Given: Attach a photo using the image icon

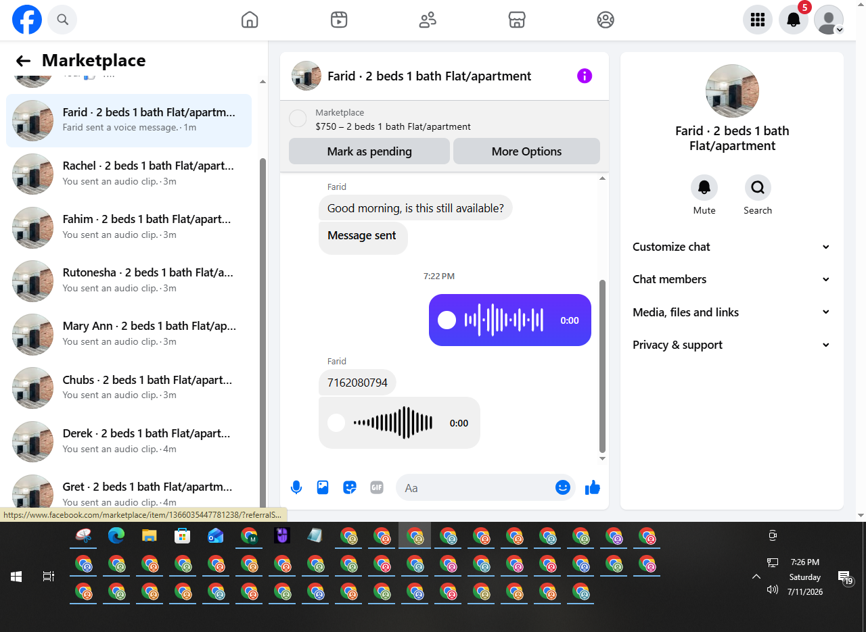Looking at the screenshot, I should click(323, 487).
